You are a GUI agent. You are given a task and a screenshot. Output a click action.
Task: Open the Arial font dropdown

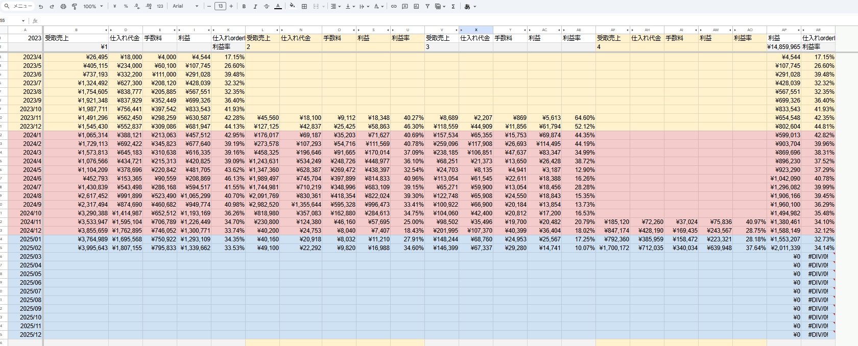[x=185, y=6]
